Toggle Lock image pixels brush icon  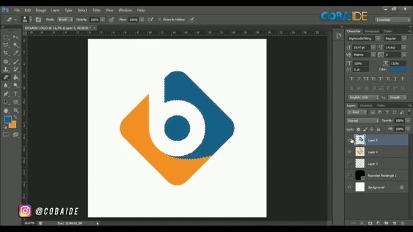click(x=365, y=129)
